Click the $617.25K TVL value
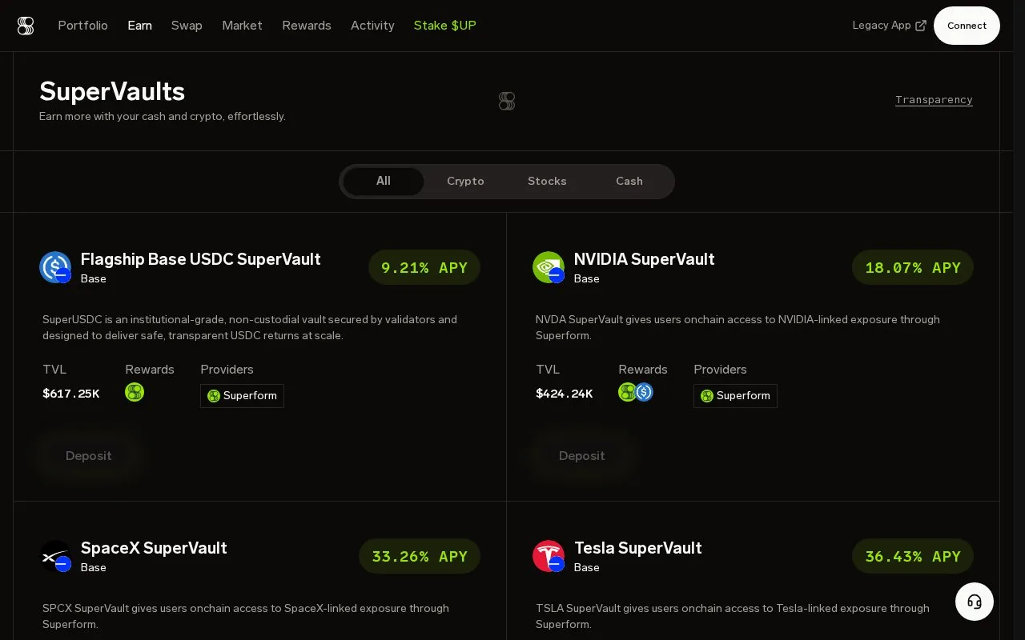The height and width of the screenshot is (640, 1025). click(71, 394)
